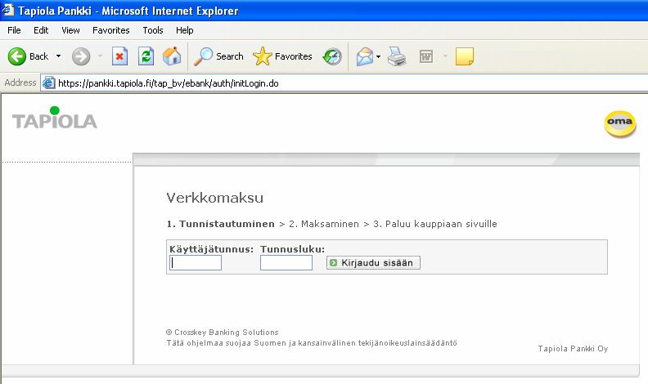
Task: Click the Back navigation button
Action: click(28, 56)
